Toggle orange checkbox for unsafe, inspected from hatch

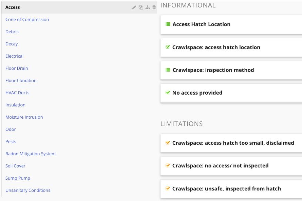[168, 188]
